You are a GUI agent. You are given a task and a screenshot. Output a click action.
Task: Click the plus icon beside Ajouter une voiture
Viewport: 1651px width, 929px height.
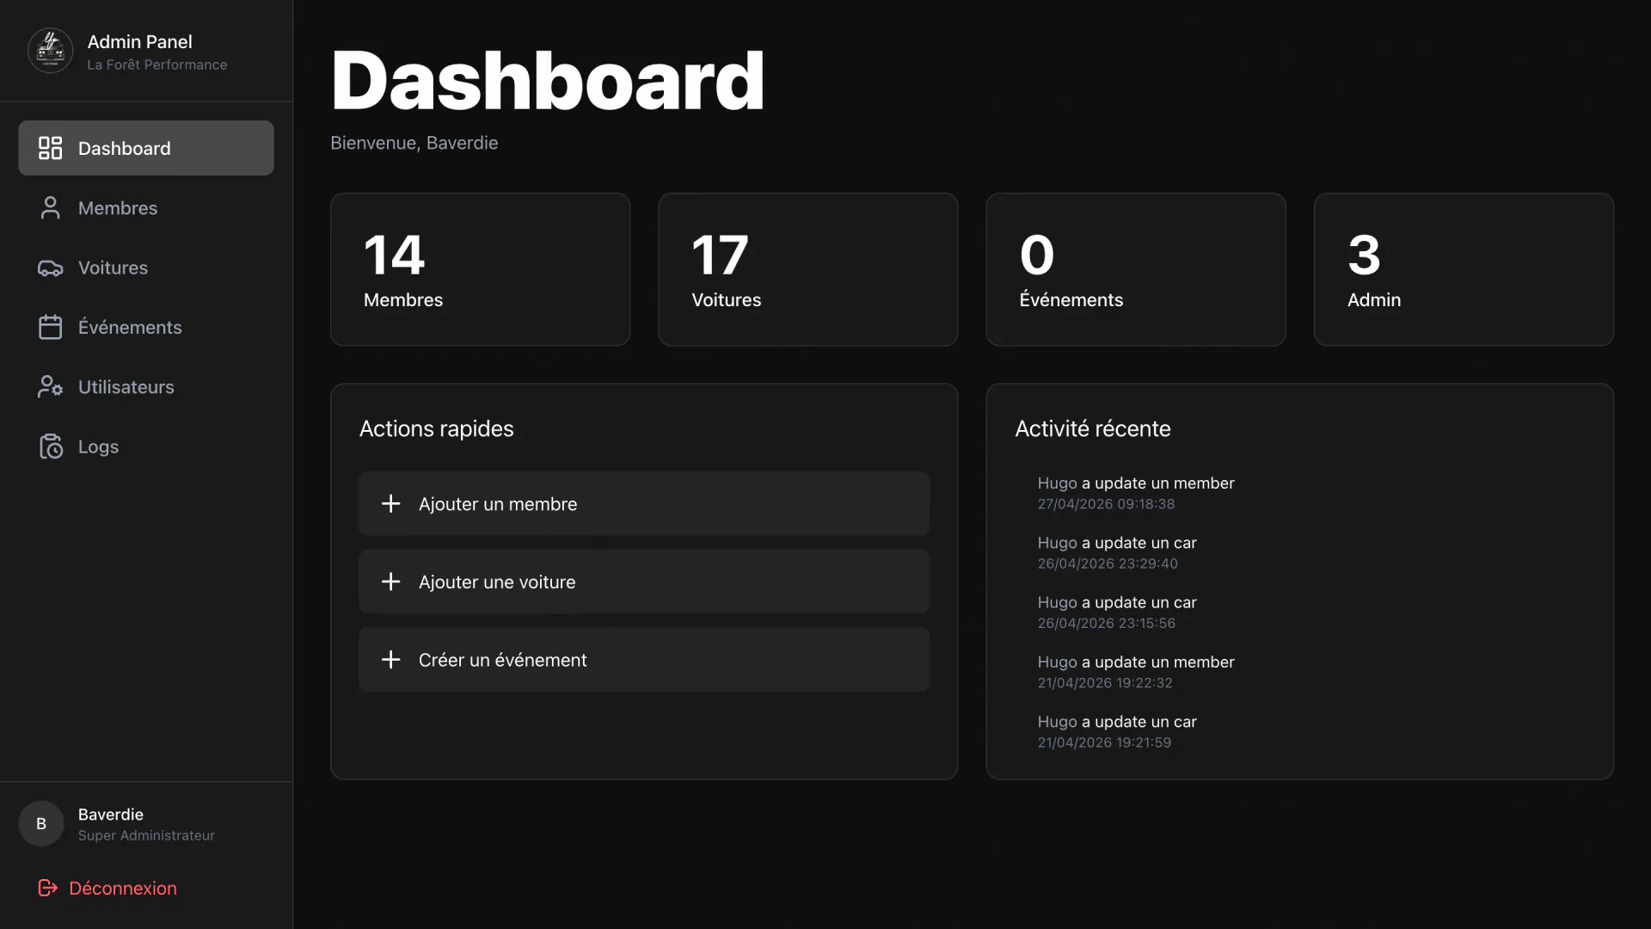[x=390, y=581]
